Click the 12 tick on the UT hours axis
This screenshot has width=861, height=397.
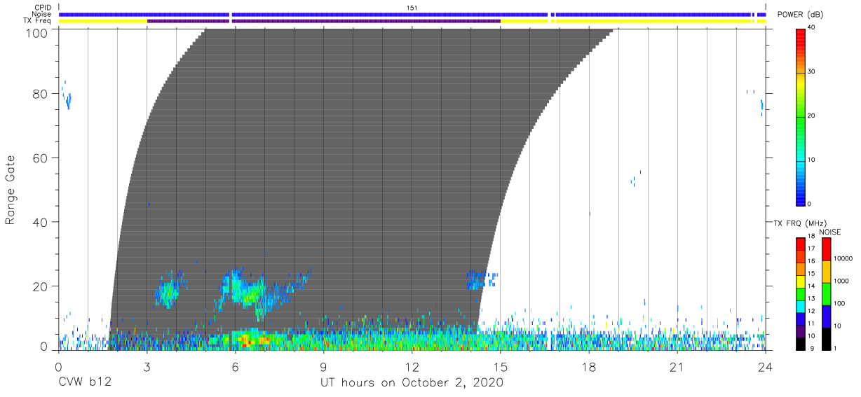pyautogui.click(x=412, y=367)
